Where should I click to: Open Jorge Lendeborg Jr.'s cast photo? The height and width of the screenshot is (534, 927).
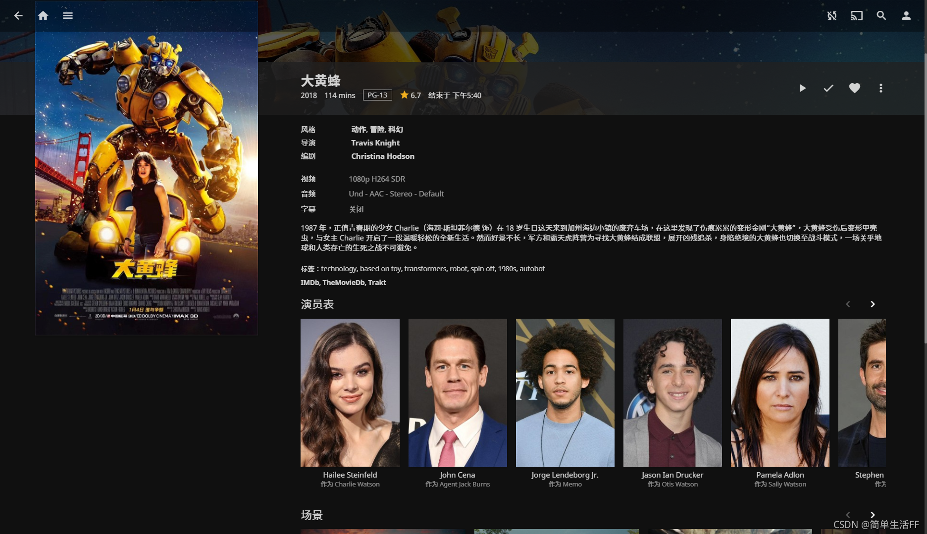(565, 392)
